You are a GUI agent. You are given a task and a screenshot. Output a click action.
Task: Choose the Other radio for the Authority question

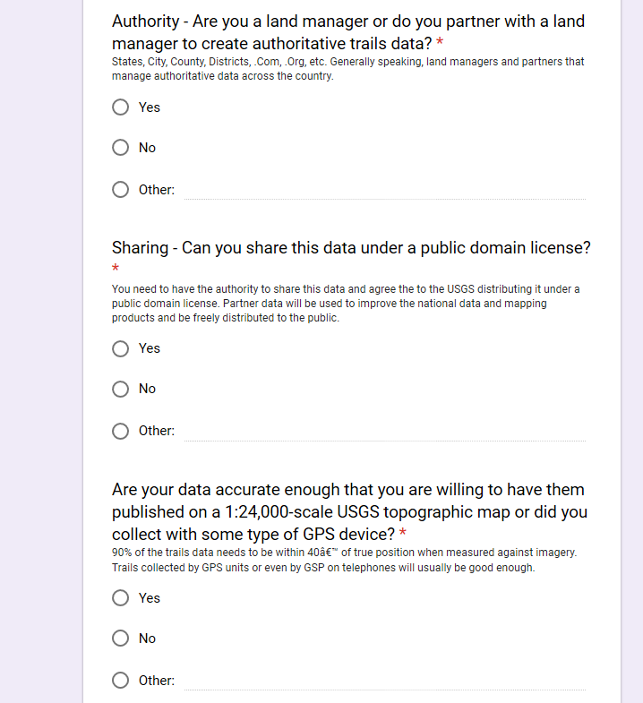pos(121,190)
